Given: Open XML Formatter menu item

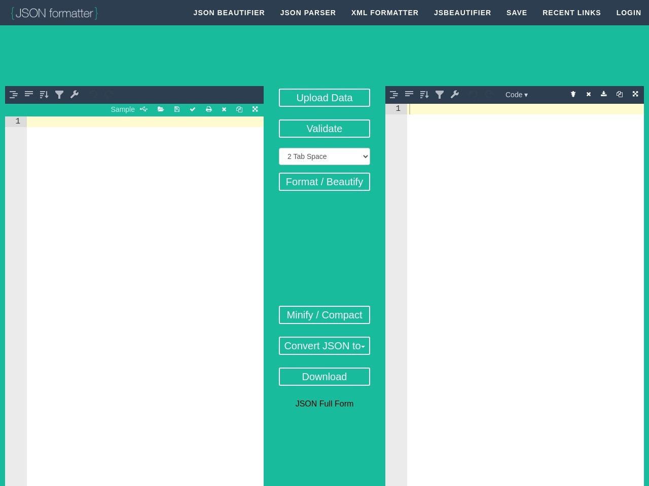Looking at the screenshot, I should click(x=385, y=13).
